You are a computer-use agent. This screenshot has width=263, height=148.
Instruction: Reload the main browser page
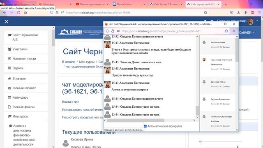pyautogui.click(x=18, y=13)
